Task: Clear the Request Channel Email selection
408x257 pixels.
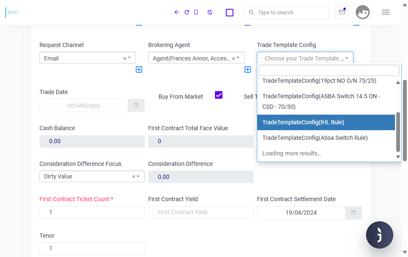Action: pyautogui.click(x=125, y=59)
